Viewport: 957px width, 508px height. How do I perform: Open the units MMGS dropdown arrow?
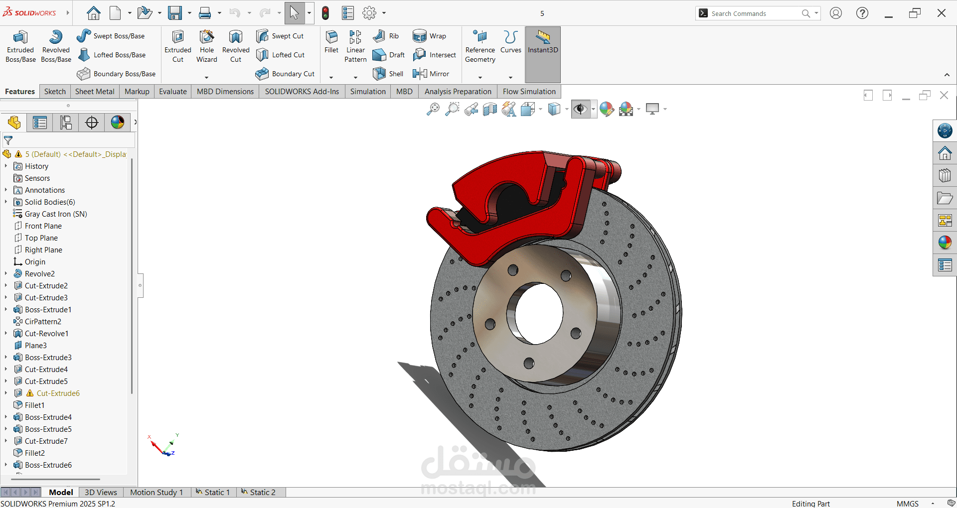933,504
